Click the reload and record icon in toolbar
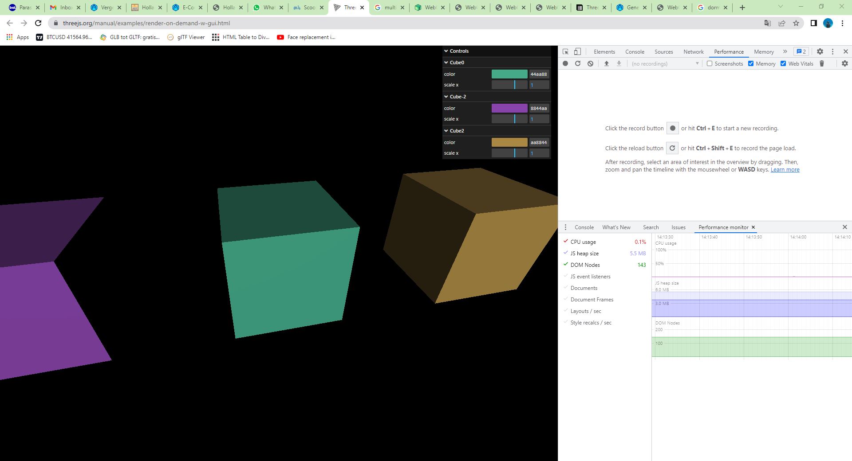 (x=578, y=63)
